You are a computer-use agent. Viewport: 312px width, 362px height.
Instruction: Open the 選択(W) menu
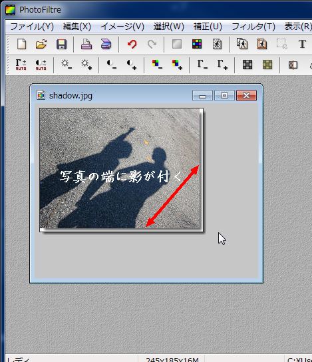169,27
